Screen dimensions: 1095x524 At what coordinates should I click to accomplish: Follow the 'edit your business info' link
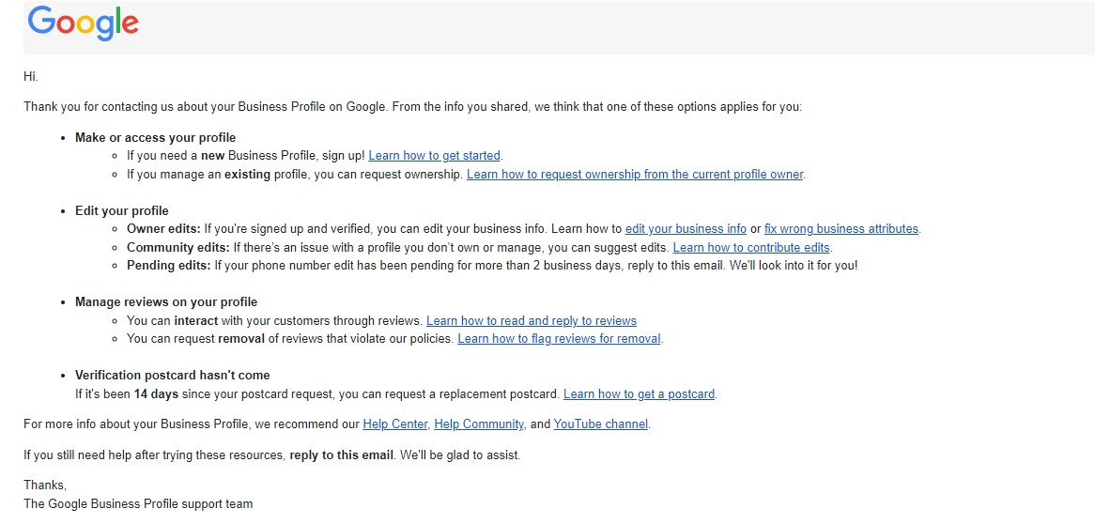tap(686, 229)
